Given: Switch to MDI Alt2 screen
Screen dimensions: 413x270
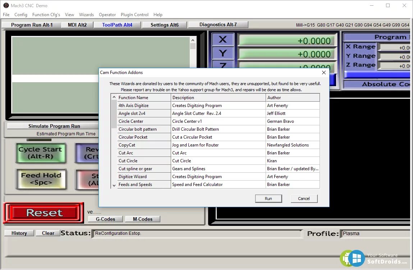Looking at the screenshot, I should click(77, 25).
